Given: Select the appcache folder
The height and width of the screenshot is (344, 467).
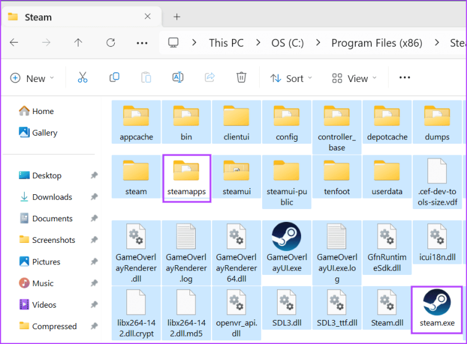Looking at the screenshot, I should click(136, 122).
